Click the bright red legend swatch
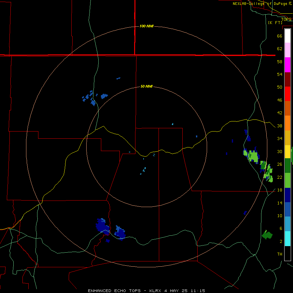293x293 pixels. click(287, 94)
